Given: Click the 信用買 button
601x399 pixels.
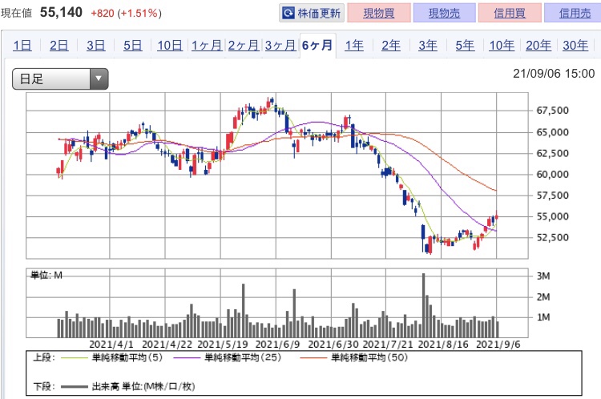Looking at the screenshot, I should (510, 14).
